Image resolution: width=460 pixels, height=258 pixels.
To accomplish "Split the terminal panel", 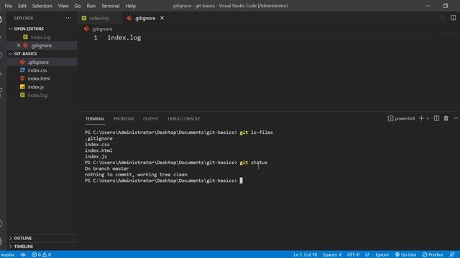I will click(x=436, y=118).
